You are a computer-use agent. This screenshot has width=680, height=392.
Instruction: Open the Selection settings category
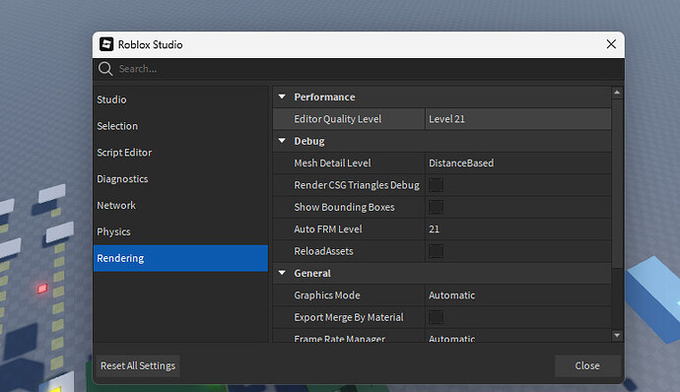tap(180, 126)
